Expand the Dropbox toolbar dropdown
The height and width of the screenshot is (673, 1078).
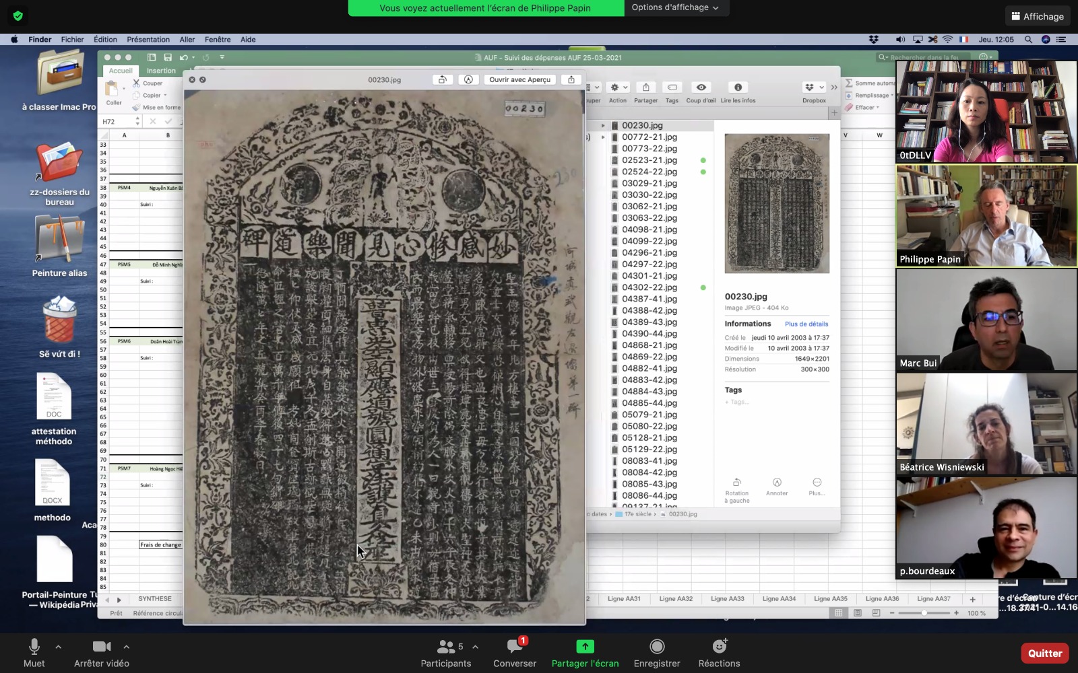(x=814, y=87)
